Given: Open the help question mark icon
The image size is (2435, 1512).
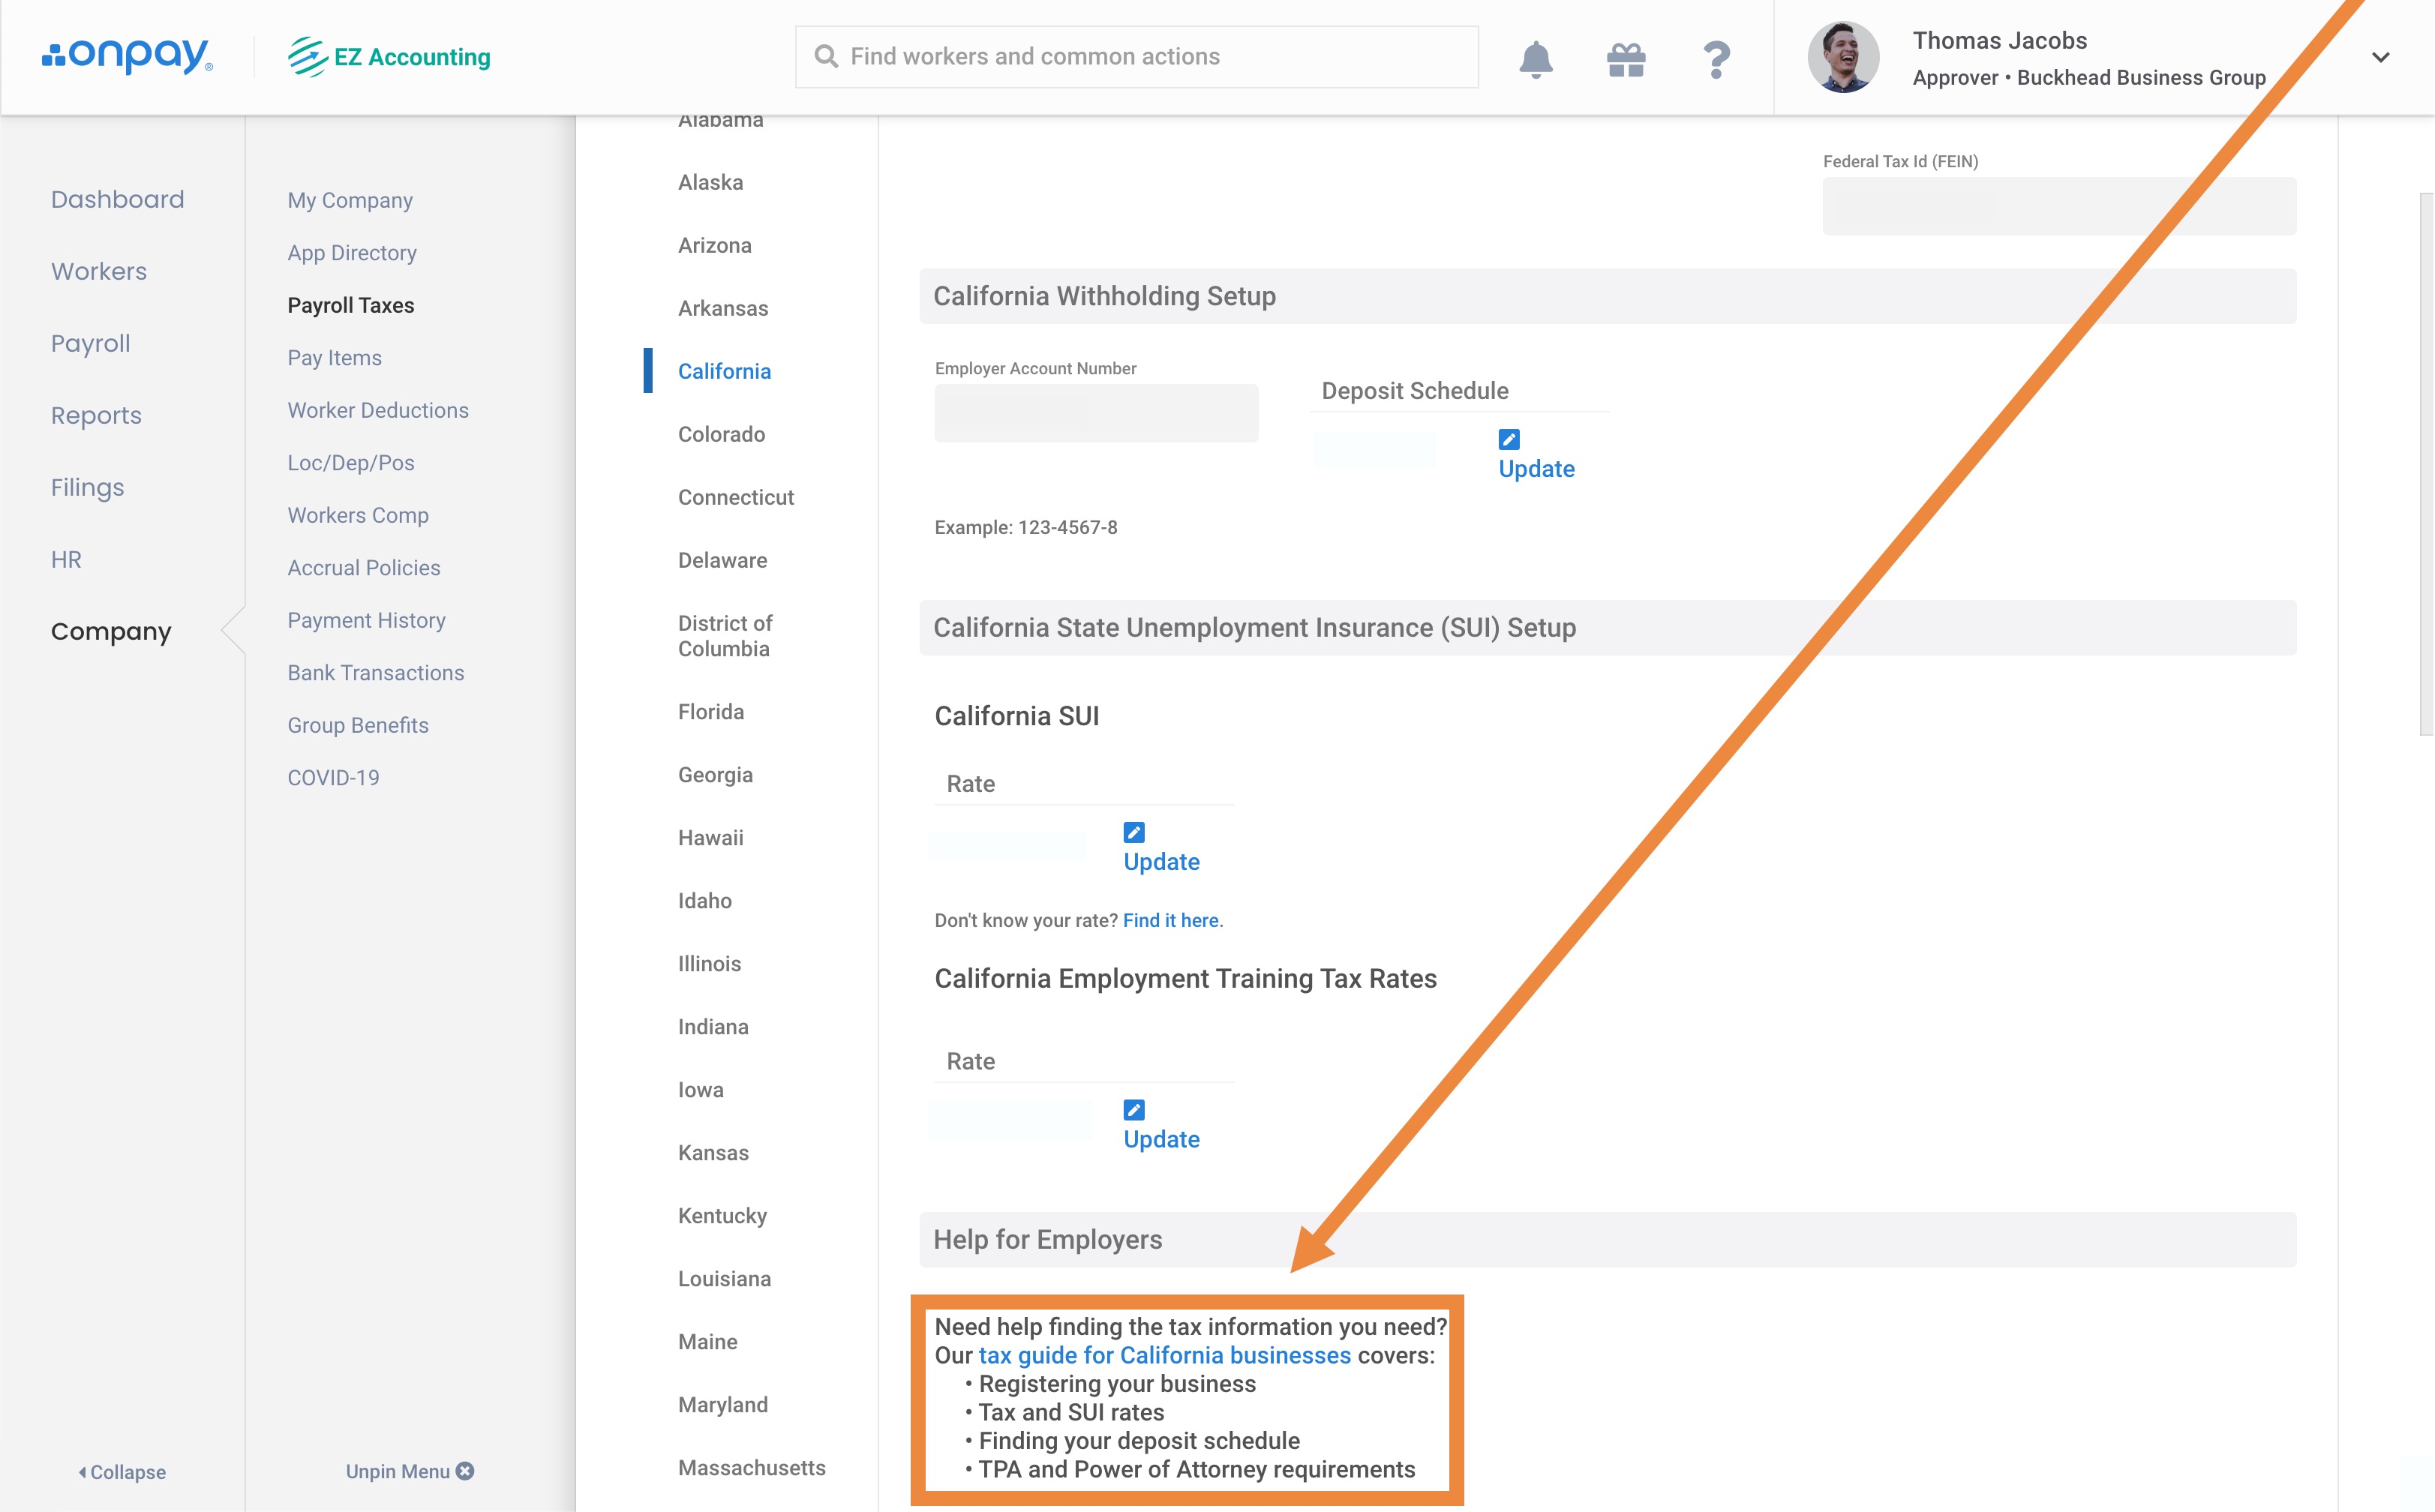Looking at the screenshot, I should 1716,59.
